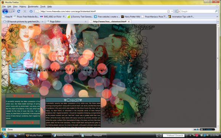Click the first red Header box in the sidebar
The width and height of the screenshot is (221, 138).
pyautogui.click(x=23, y=96)
